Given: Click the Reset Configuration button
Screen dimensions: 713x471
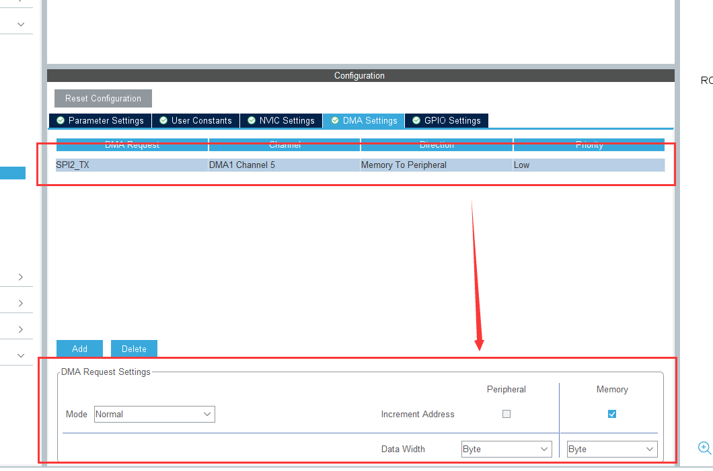Looking at the screenshot, I should pyautogui.click(x=103, y=98).
